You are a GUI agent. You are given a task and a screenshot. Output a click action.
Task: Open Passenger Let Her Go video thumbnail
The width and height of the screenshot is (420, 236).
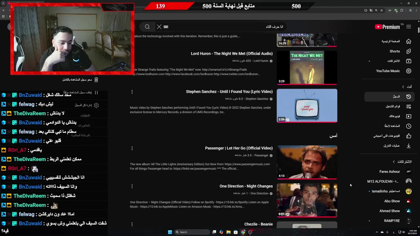pyautogui.click(x=307, y=162)
